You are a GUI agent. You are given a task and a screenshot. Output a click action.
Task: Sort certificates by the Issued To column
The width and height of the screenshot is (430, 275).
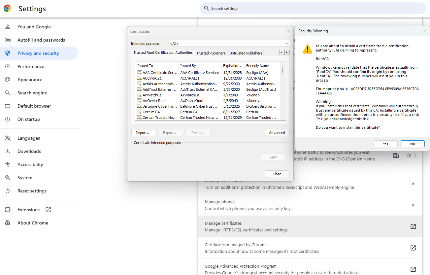click(x=157, y=66)
